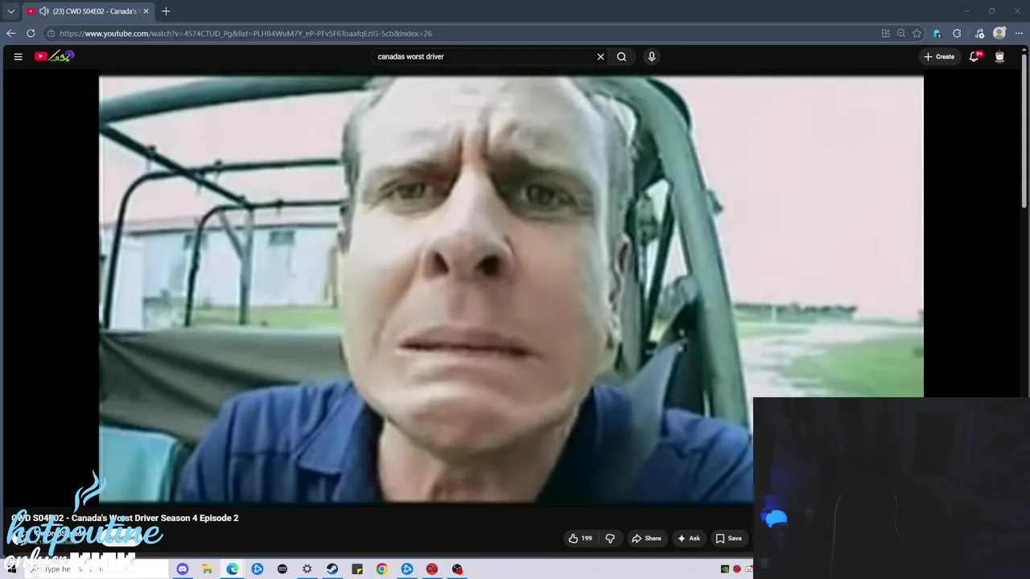Bookmark page with the star icon
This screenshot has height=579, width=1030.
(917, 33)
